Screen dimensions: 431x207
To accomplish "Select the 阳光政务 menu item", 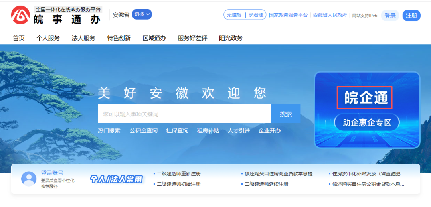I will (231, 38).
